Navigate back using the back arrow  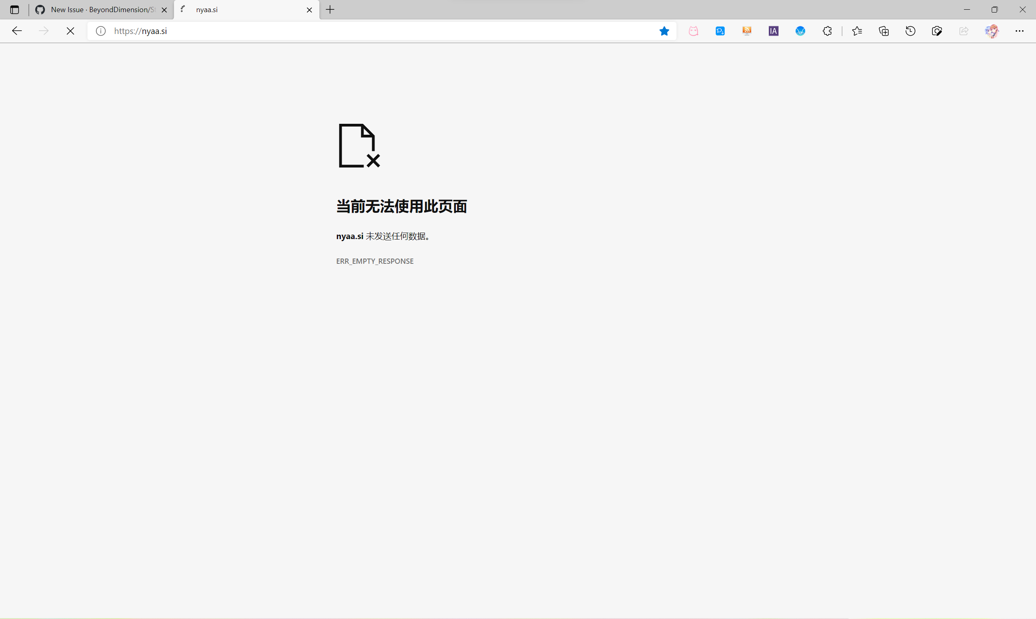point(17,31)
